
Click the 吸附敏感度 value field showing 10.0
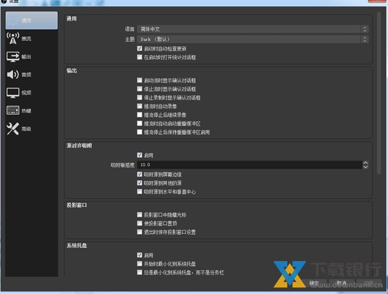click(253, 165)
